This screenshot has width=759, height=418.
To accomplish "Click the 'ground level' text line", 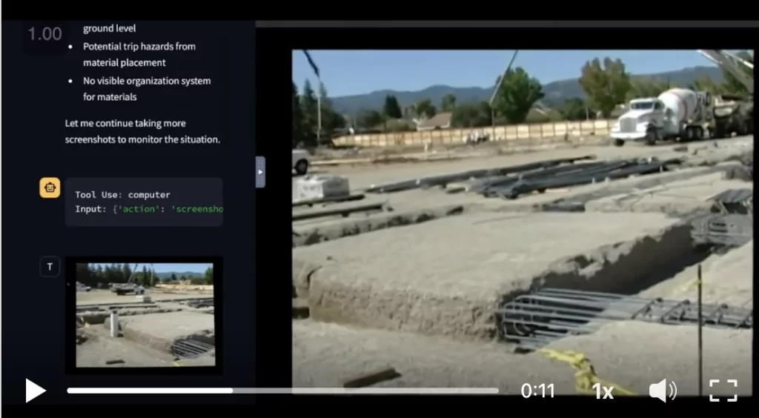I will [109, 28].
